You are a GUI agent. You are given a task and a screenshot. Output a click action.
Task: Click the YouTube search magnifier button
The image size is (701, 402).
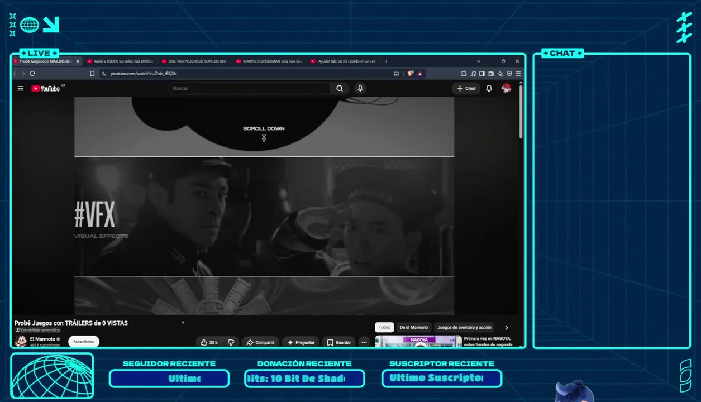click(x=340, y=88)
